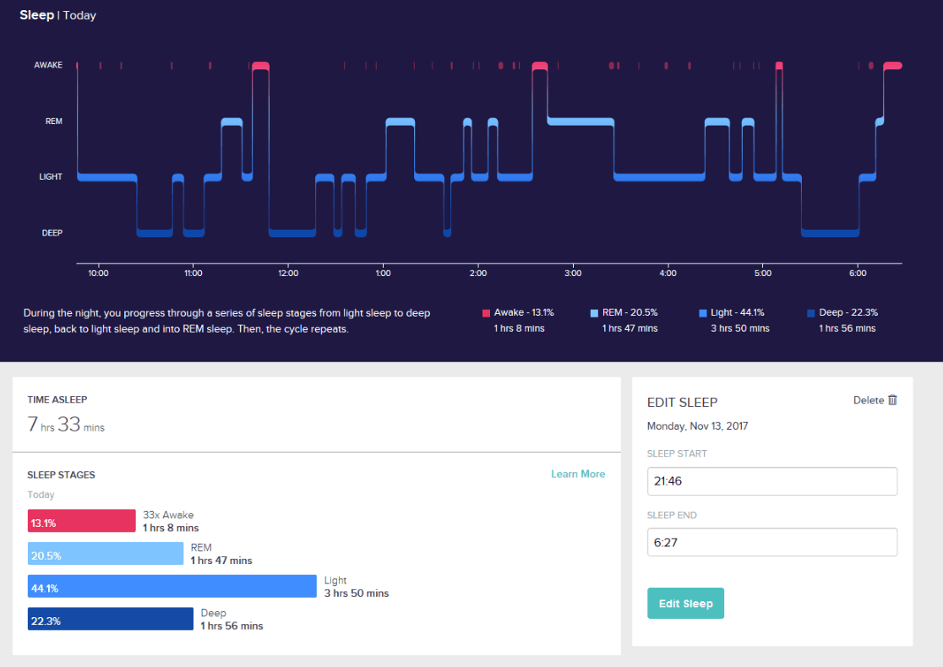This screenshot has width=943, height=667.
Task: Click the 7 hrs 33 mins time asleep value
Action: 66,426
